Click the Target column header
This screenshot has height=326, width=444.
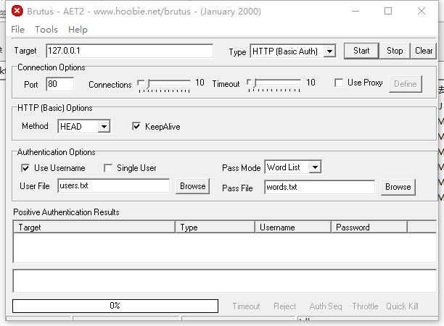coord(94,227)
